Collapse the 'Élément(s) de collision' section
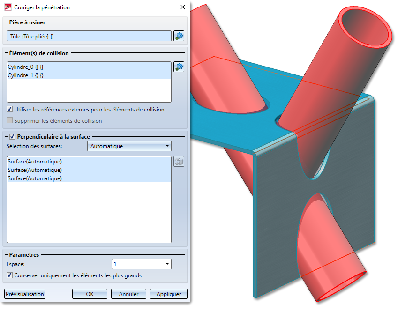This screenshot has width=398, height=312. click(6, 53)
